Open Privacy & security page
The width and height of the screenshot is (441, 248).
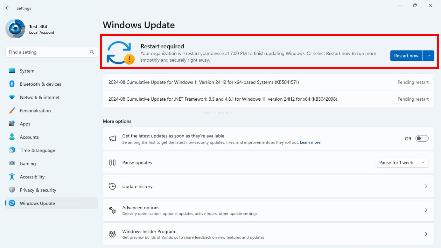pyautogui.click(x=52, y=190)
